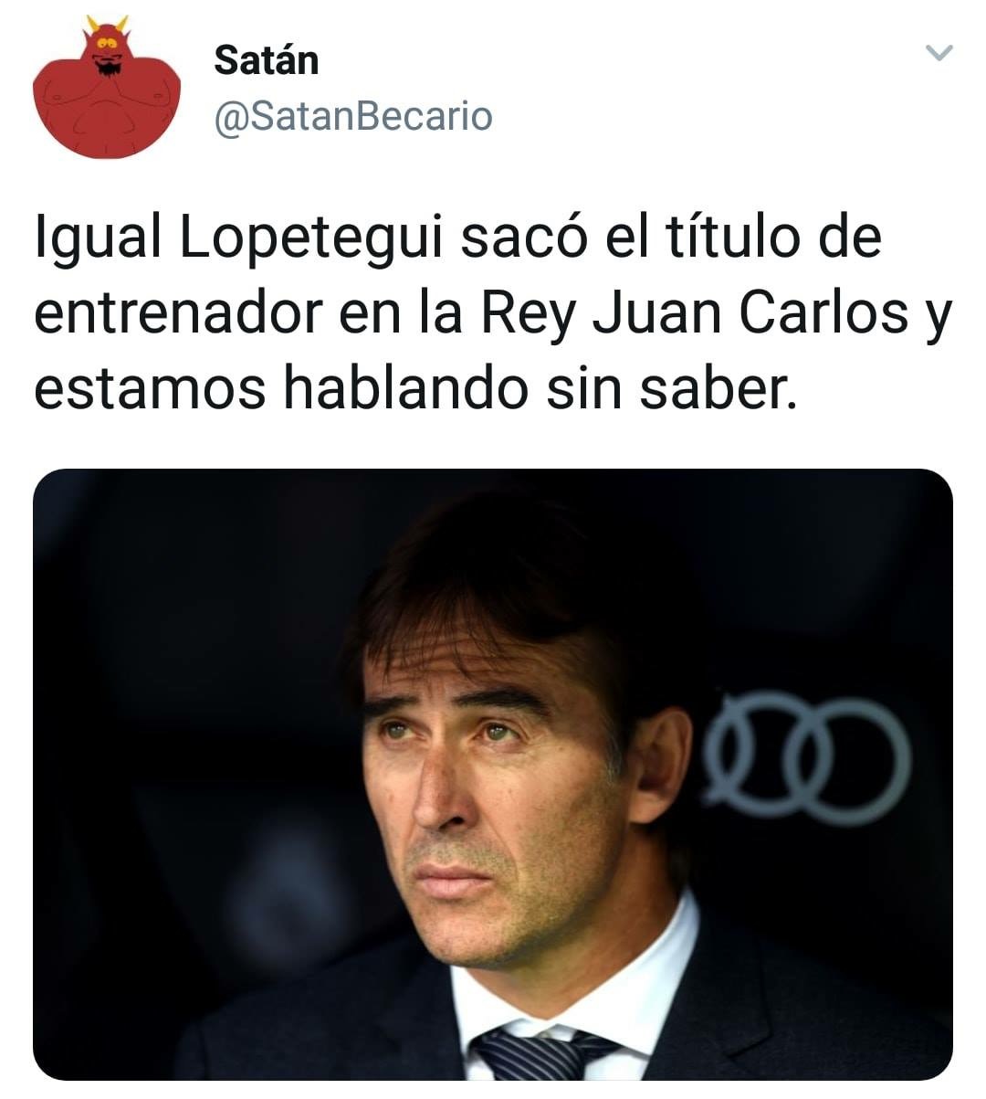Click the display name Satán
This screenshot has height=1099, width=986.
point(267,60)
